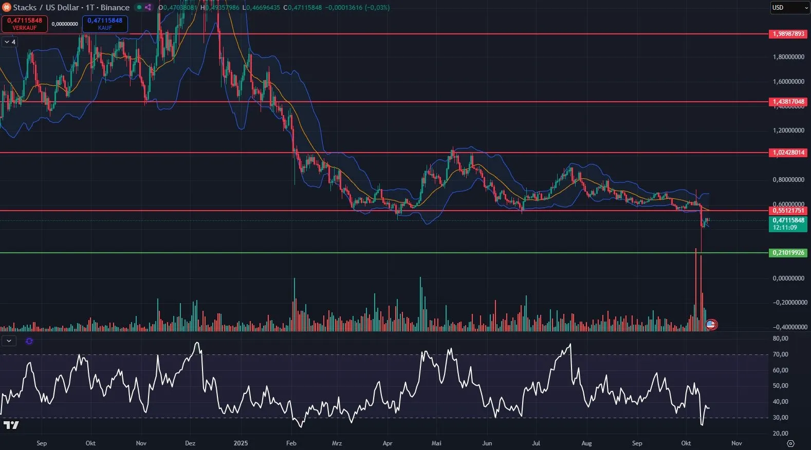Open chart settings hexagon gear icon

click(790, 443)
